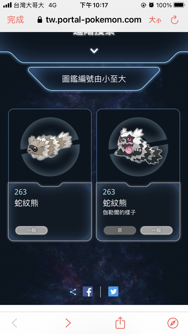Select 一般 tag on the Galarian card
Image resolution: width=188 pixels, height=334 pixels.
(156, 230)
